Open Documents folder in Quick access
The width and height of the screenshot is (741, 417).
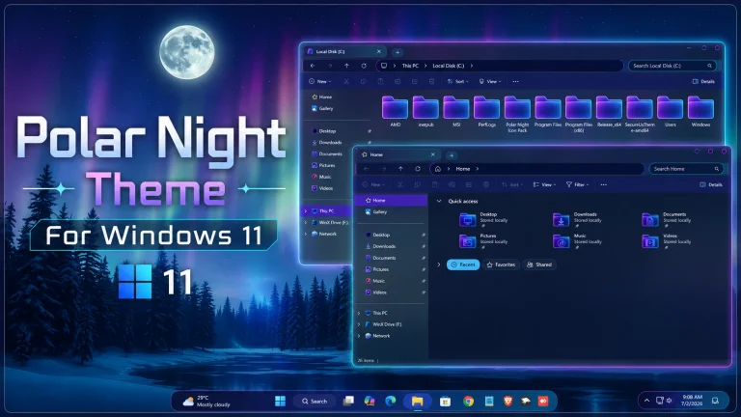[x=667, y=219]
